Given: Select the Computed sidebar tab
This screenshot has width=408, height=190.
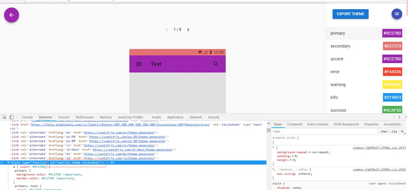Looking at the screenshot, I should (294, 124).
